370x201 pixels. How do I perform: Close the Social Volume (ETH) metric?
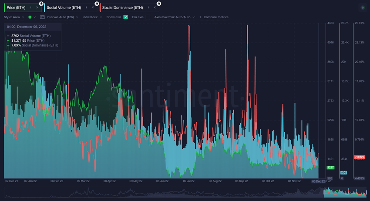click(x=93, y=7)
